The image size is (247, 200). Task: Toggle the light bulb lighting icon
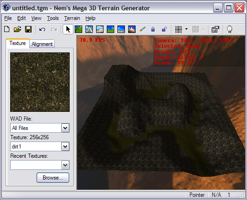(229, 29)
